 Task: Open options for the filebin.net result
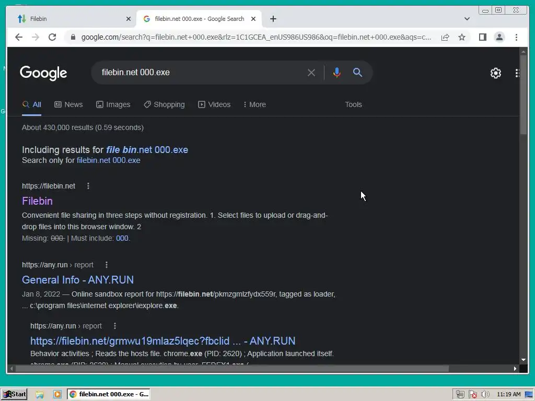88,186
